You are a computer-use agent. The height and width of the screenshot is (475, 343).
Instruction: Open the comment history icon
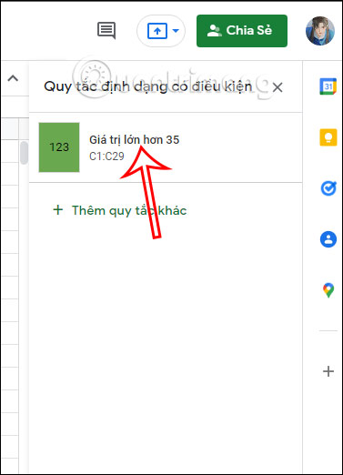106,30
